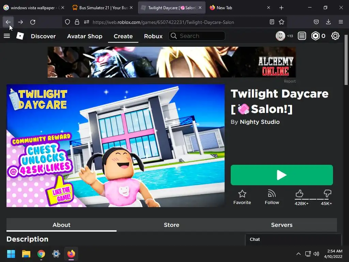
Task: Open Settings app from the taskbar
Action: [56, 254]
